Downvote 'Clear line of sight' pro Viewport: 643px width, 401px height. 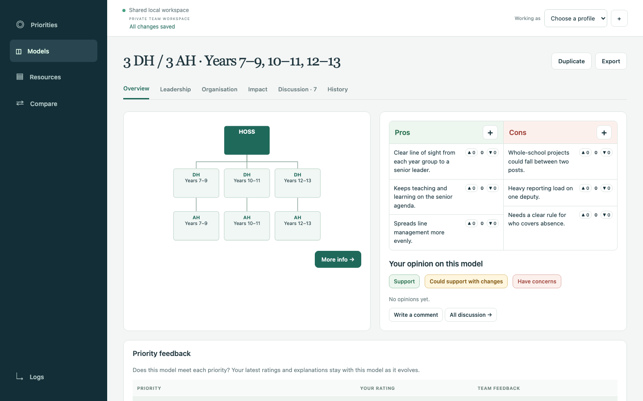[x=493, y=152]
